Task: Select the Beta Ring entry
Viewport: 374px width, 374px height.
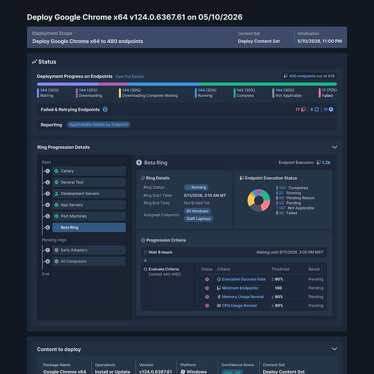Action: 89,227
